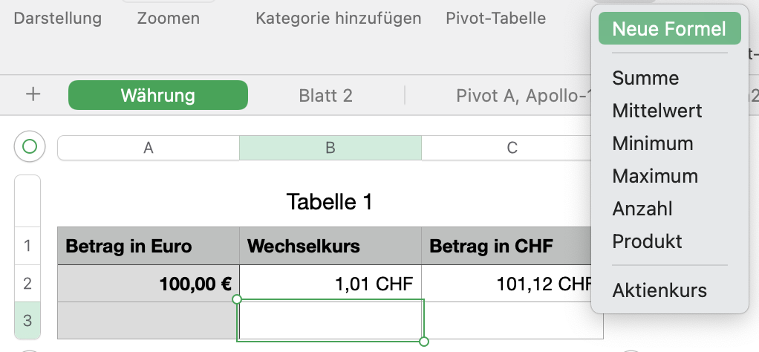
Task: Select Produkt from formula menu
Action: click(x=647, y=241)
